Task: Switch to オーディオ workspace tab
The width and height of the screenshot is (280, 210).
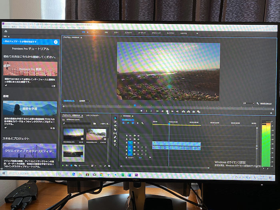Action: tap(142, 33)
